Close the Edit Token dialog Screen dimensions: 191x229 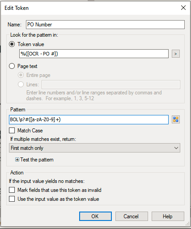183,8
